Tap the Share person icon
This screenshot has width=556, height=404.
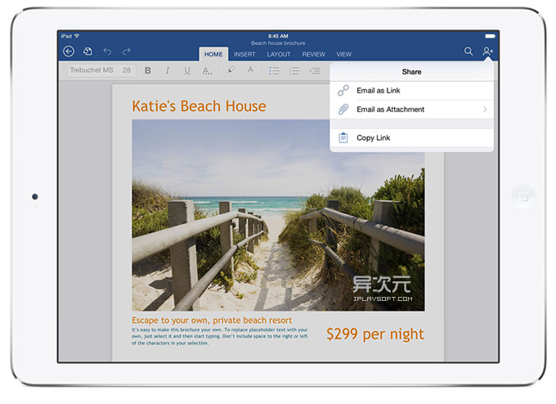(x=488, y=52)
